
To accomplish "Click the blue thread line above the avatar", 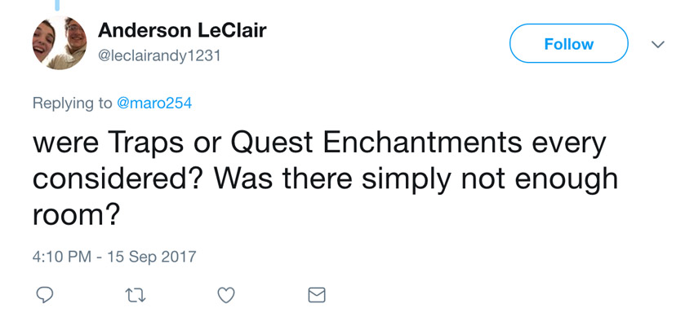I will (57, 6).
